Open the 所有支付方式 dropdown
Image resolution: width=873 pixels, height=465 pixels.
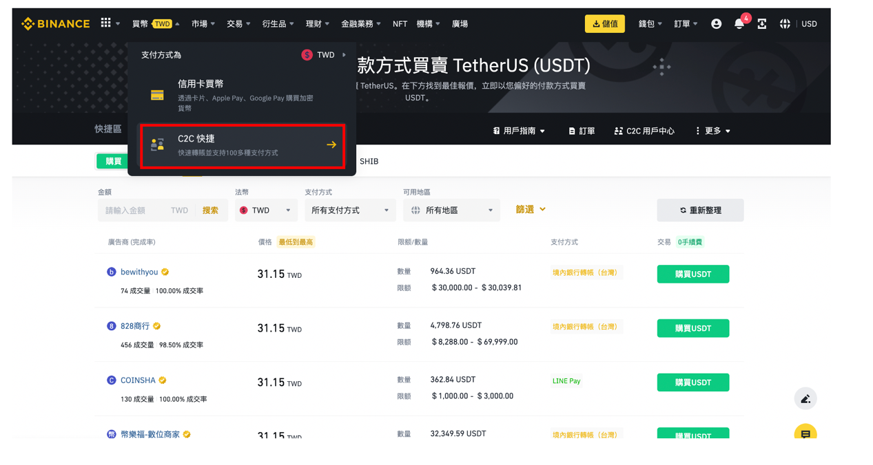click(349, 210)
